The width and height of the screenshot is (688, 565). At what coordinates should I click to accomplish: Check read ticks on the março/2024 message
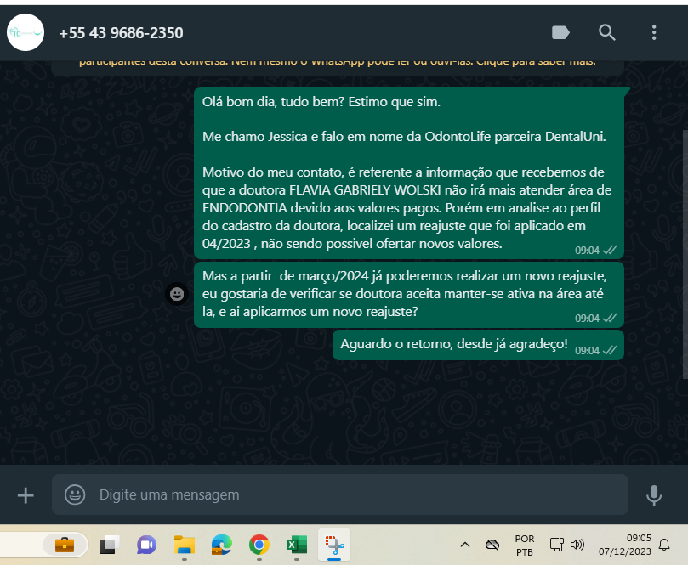coord(610,318)
